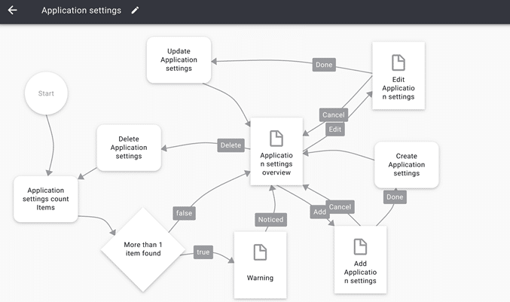Click the Cancel label near Edit Application settings
510x302 pixels.
[334, 114]
